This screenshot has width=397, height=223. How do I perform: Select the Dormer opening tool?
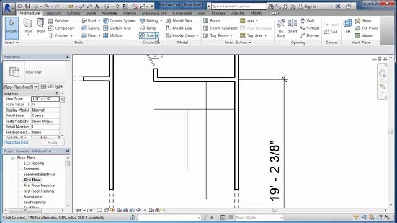pos(310,36)
